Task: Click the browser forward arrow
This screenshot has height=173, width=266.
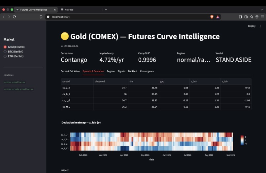Action: (9, 17)
